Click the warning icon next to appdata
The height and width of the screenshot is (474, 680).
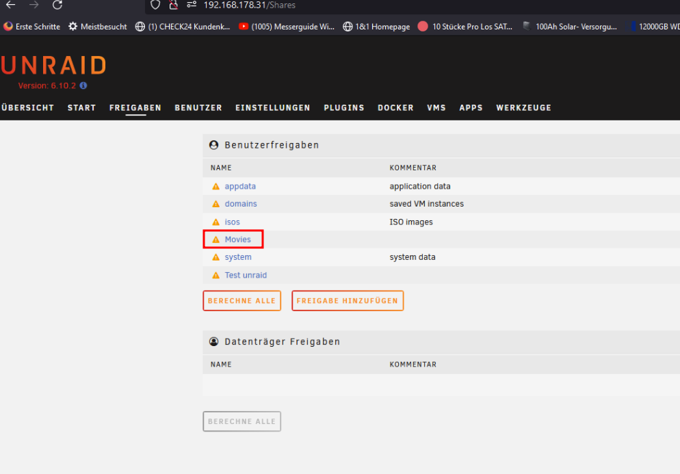pyautogui.click(x=215, y=187)
